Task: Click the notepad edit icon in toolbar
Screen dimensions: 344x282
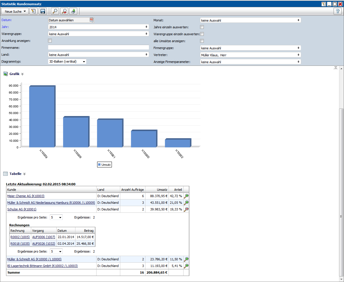Action: pos(34,11)
